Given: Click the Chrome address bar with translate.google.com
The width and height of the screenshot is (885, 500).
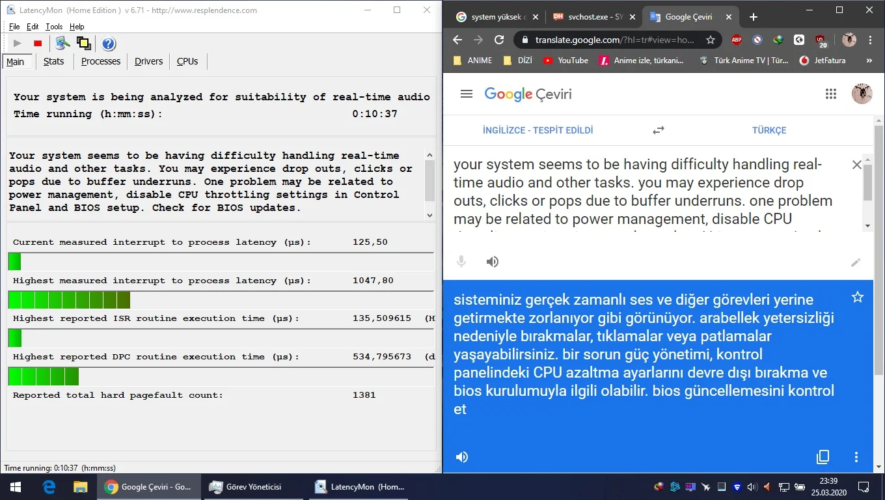Looking at the screenshot, I should pos(615,40).
